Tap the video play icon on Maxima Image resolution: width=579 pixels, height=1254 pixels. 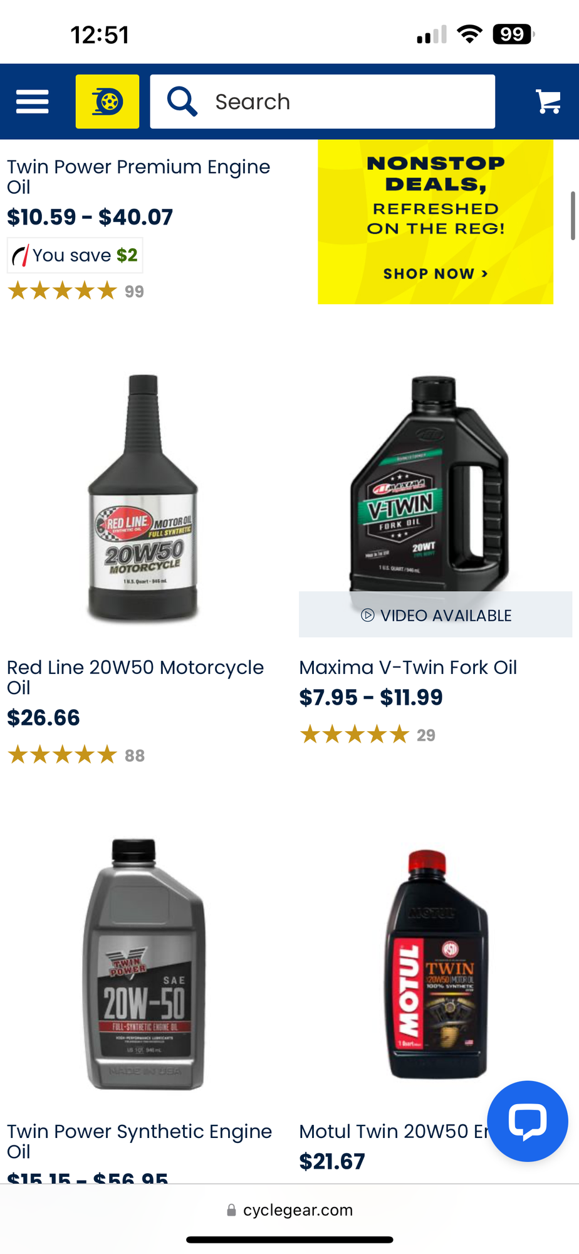click(x=368, y=615)
